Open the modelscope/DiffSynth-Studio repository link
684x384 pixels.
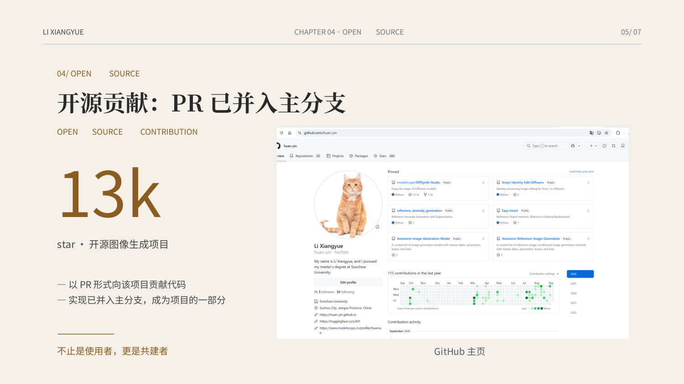418,182
